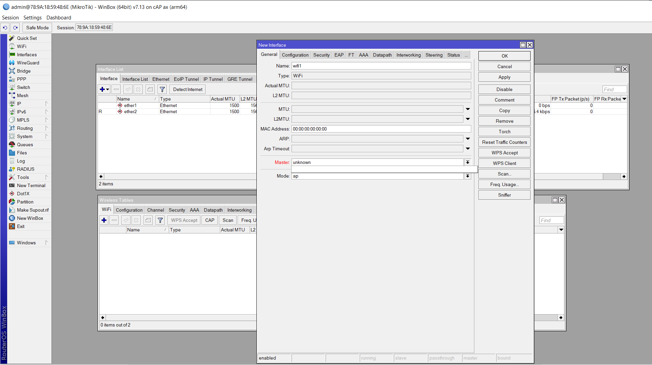Switch to the Security tab in New Interface

pyautogui.click(x=321, y=55)
